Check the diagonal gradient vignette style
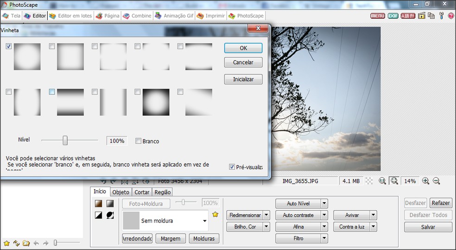The width and height of the screenshot is (456, 250). (x=180, y=92)
